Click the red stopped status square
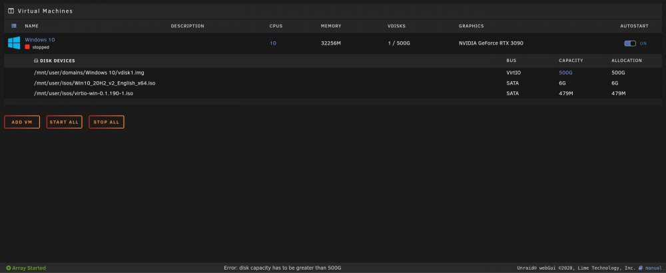 [x=27, y=47]
